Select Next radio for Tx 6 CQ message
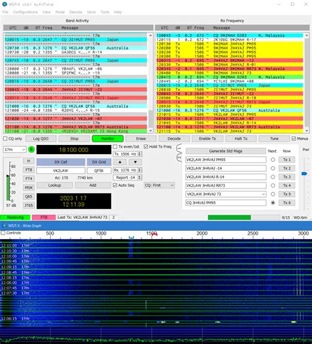The width and height of the screenshot is (312, 344). (x=273, y=203)
